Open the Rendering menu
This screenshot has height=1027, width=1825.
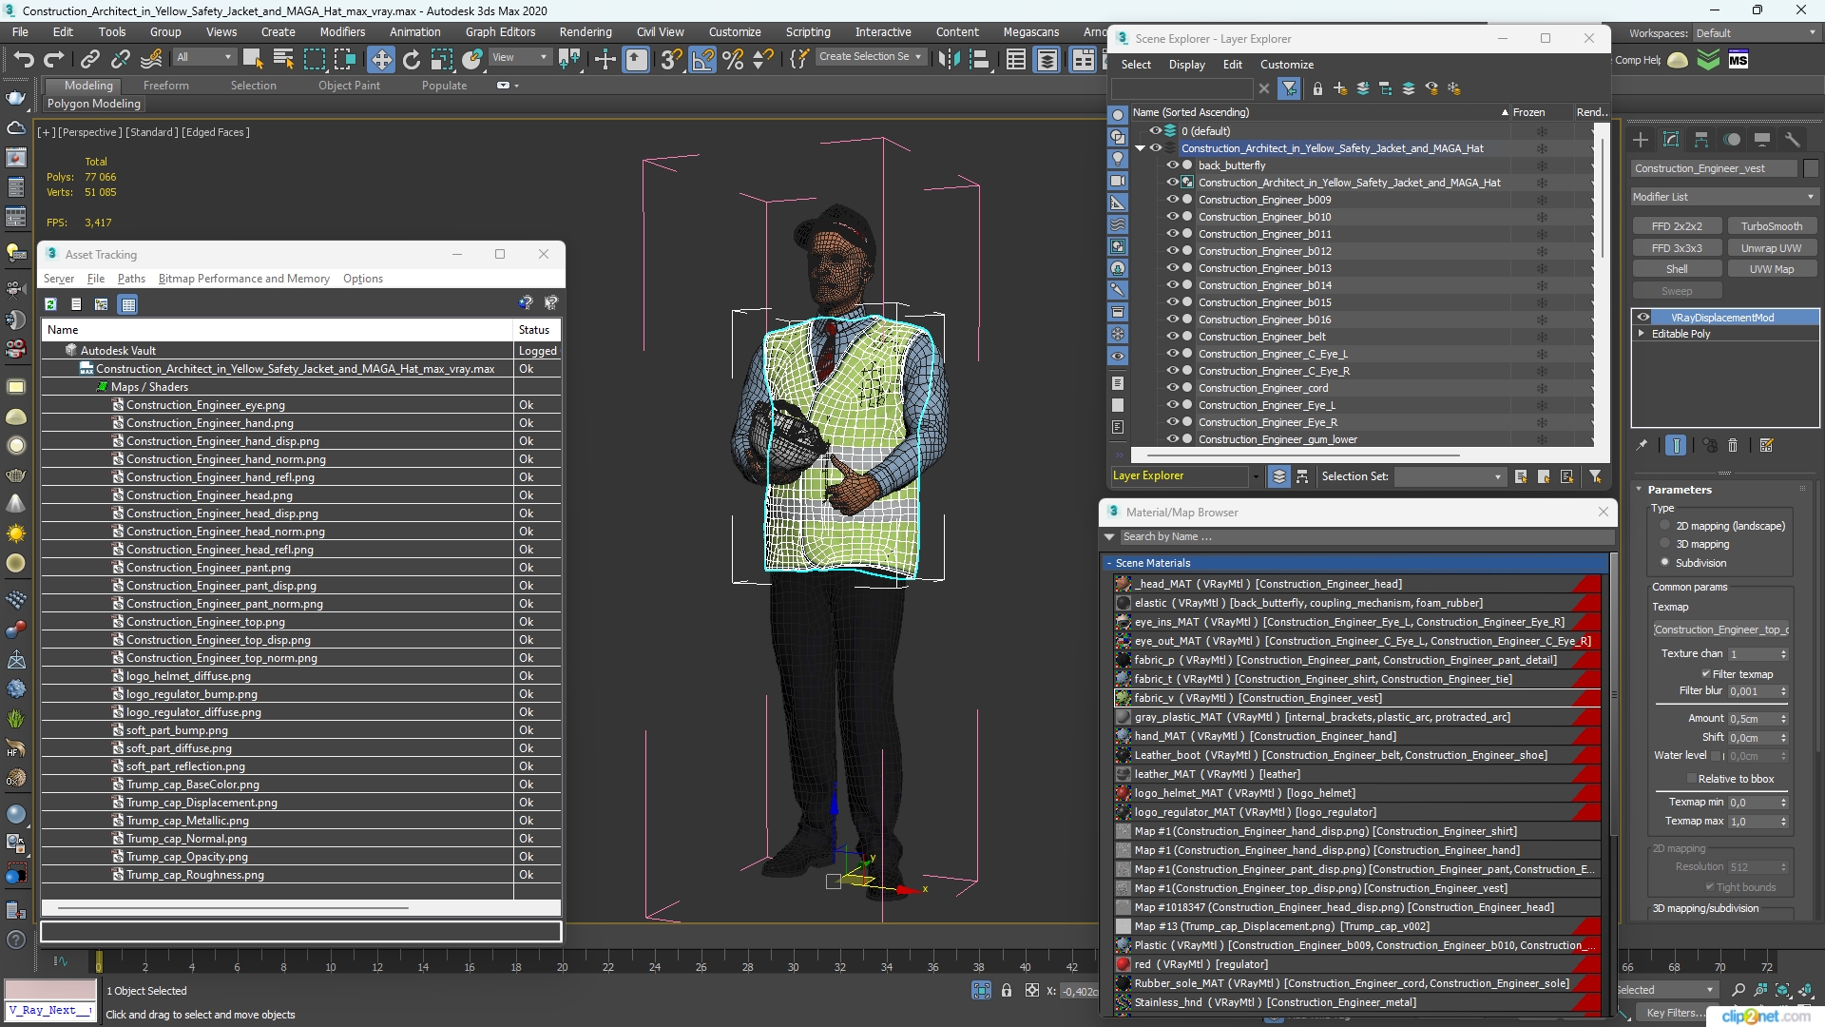(x=585, y=31)
